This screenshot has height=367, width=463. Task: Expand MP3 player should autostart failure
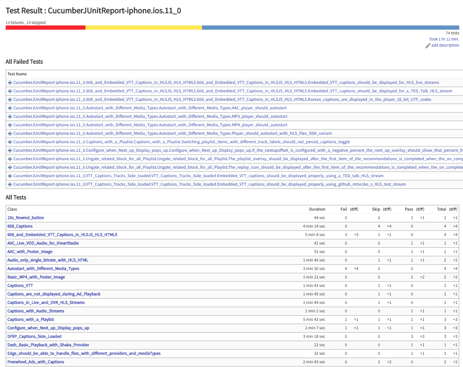[x=10, y=117]
